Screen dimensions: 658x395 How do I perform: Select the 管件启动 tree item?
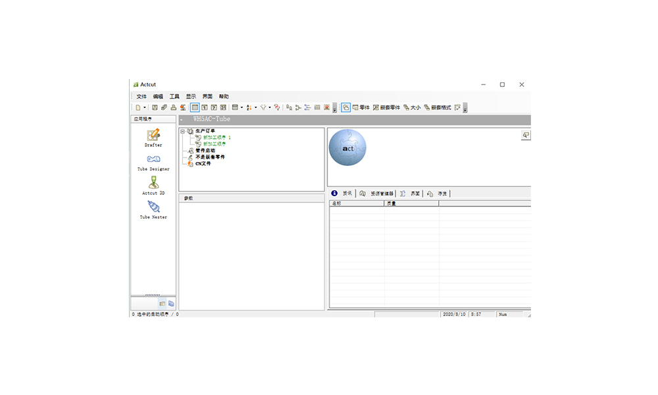tap(205, 150)
